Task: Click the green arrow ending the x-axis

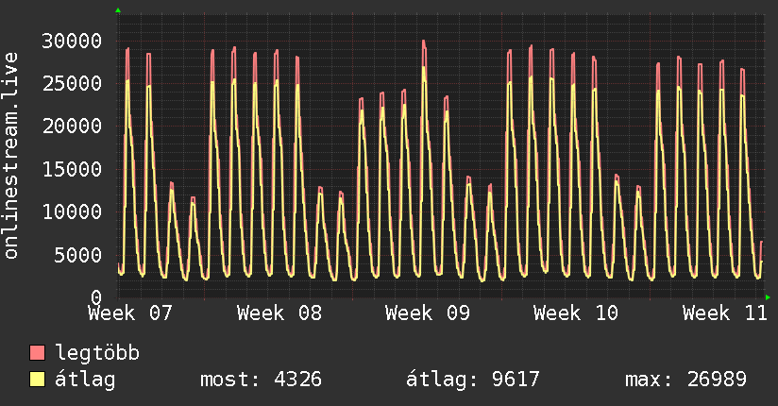Action: click(x=768, y=297)
